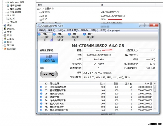Expand the 組態 tree node

click(2, 42)
